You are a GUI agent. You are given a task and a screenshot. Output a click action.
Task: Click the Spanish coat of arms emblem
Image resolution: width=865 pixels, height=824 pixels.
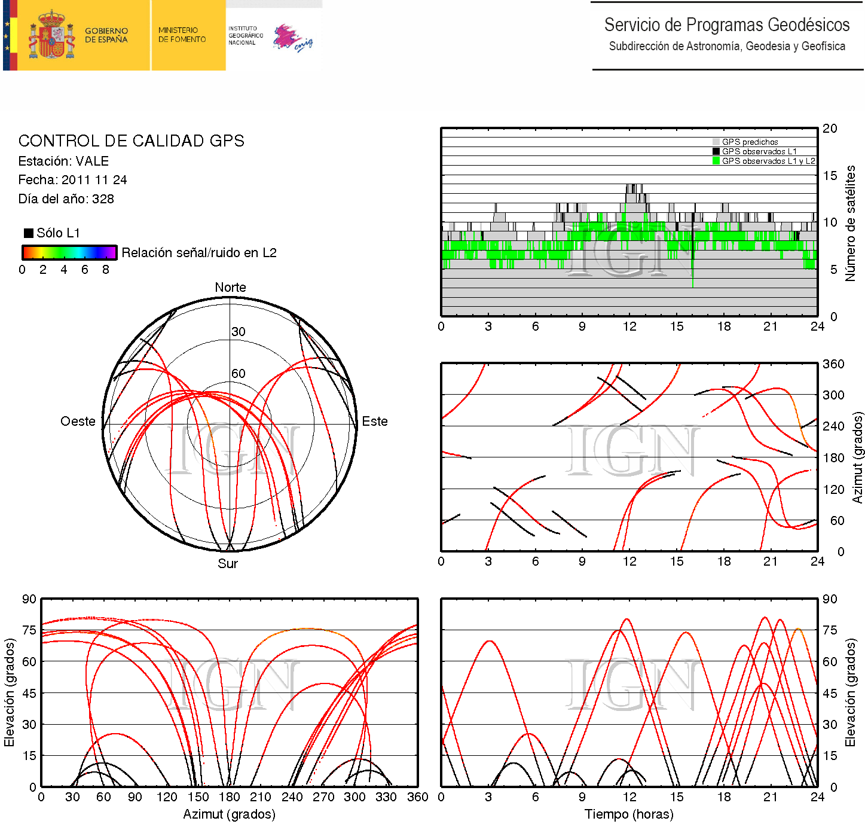click(x=51, y=35)
